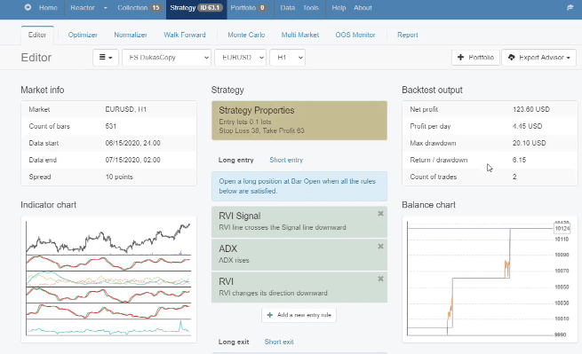Add a new entry rule
Viewport: 582px width, 354px height.
coord(299,315)
